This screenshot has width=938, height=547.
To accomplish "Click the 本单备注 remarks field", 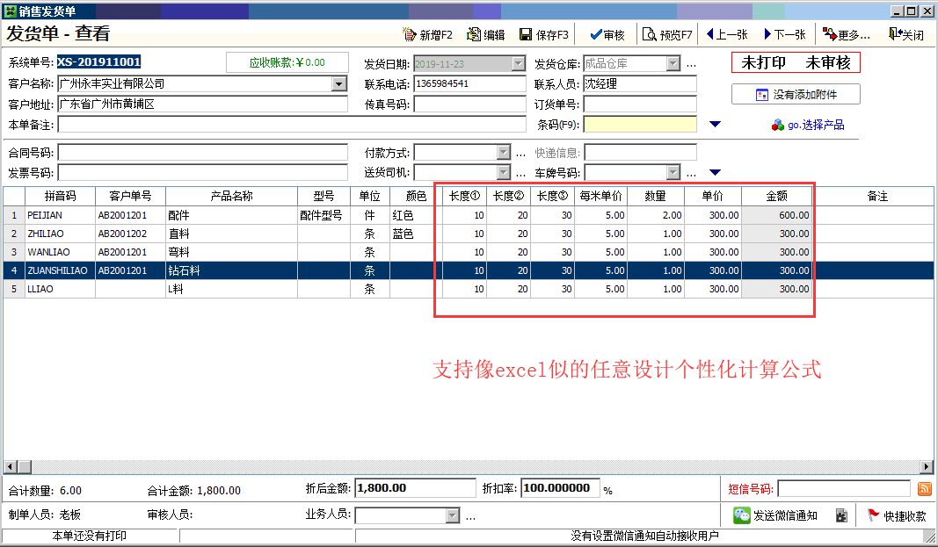I will [292, 124].
